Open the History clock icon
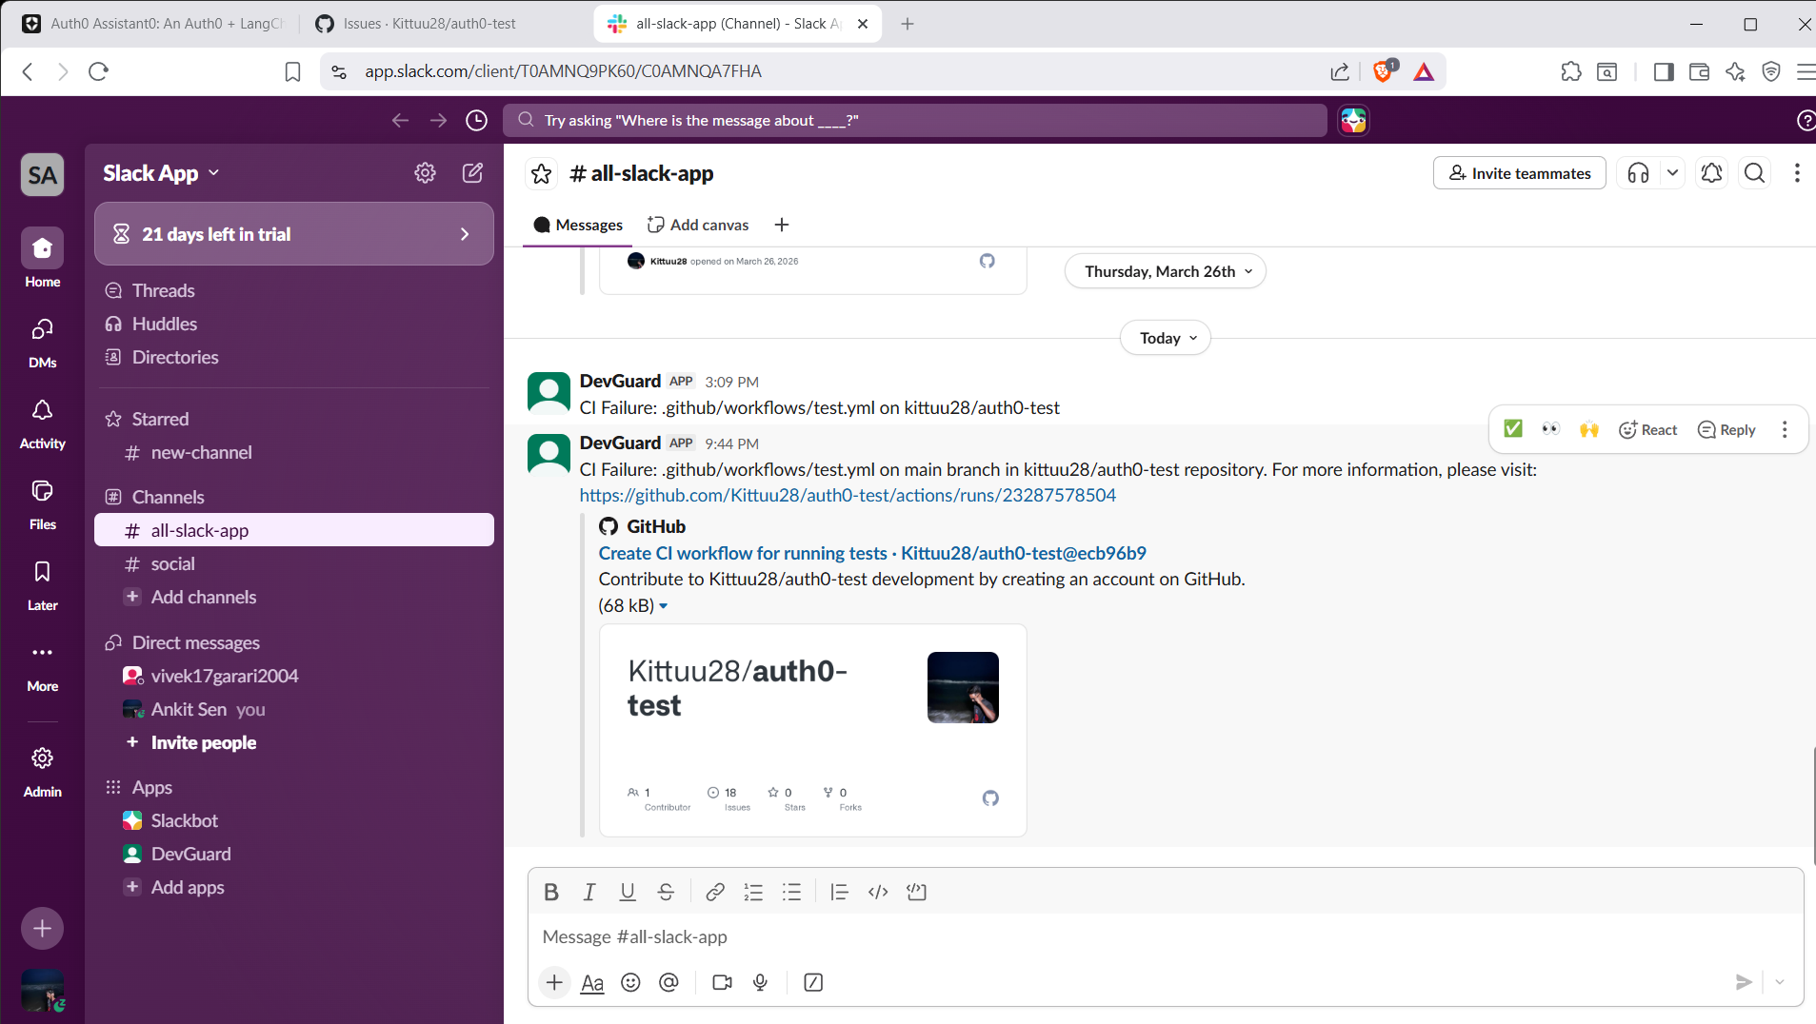Viewport: 1816px width, 1024px height. point(476,120)
